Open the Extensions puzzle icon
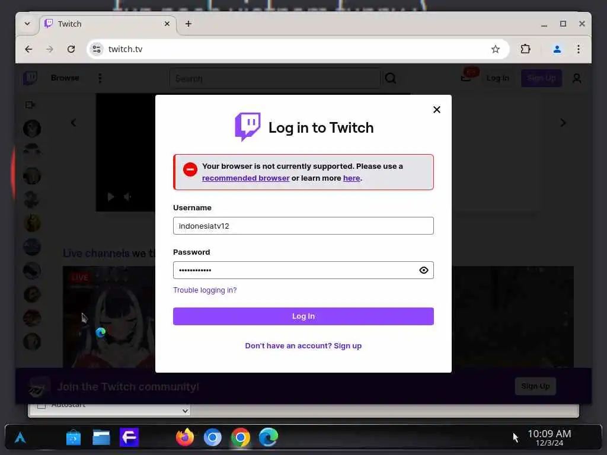The image size is (607, 455). 525,49
